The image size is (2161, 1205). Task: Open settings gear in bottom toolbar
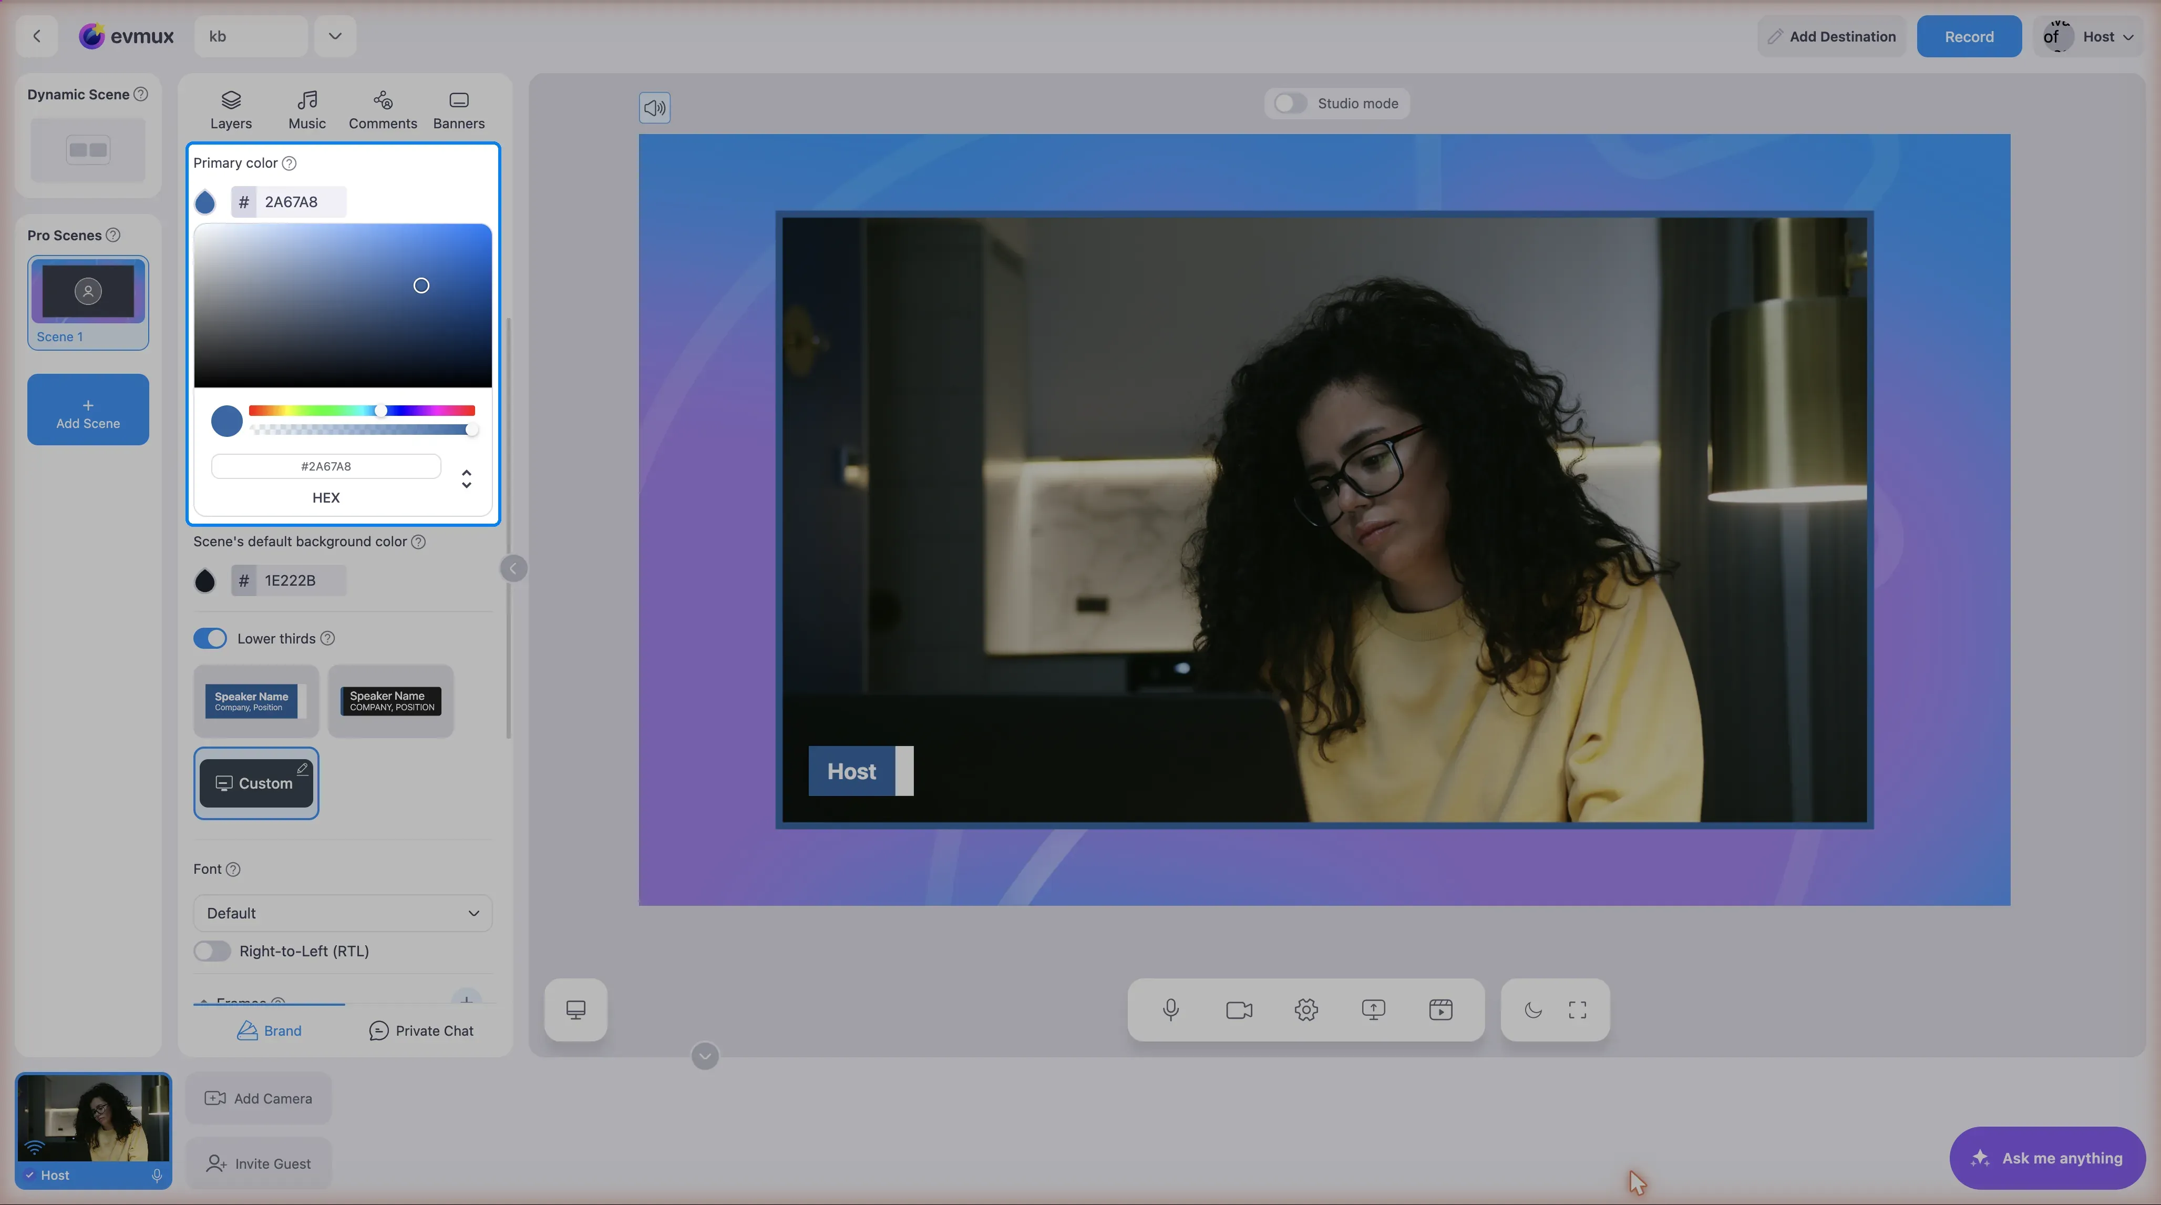pyautogui.click(x=1306, y=1009)
